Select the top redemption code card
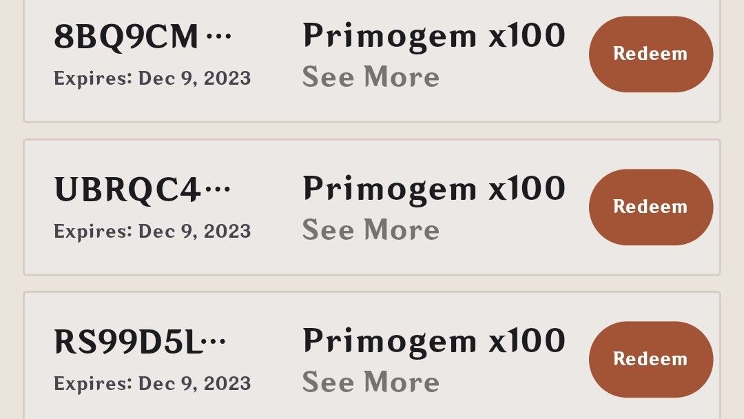Image resolution: width=744 pixels, height=419 pixels. pyautogui.click(x=372, y=55)
